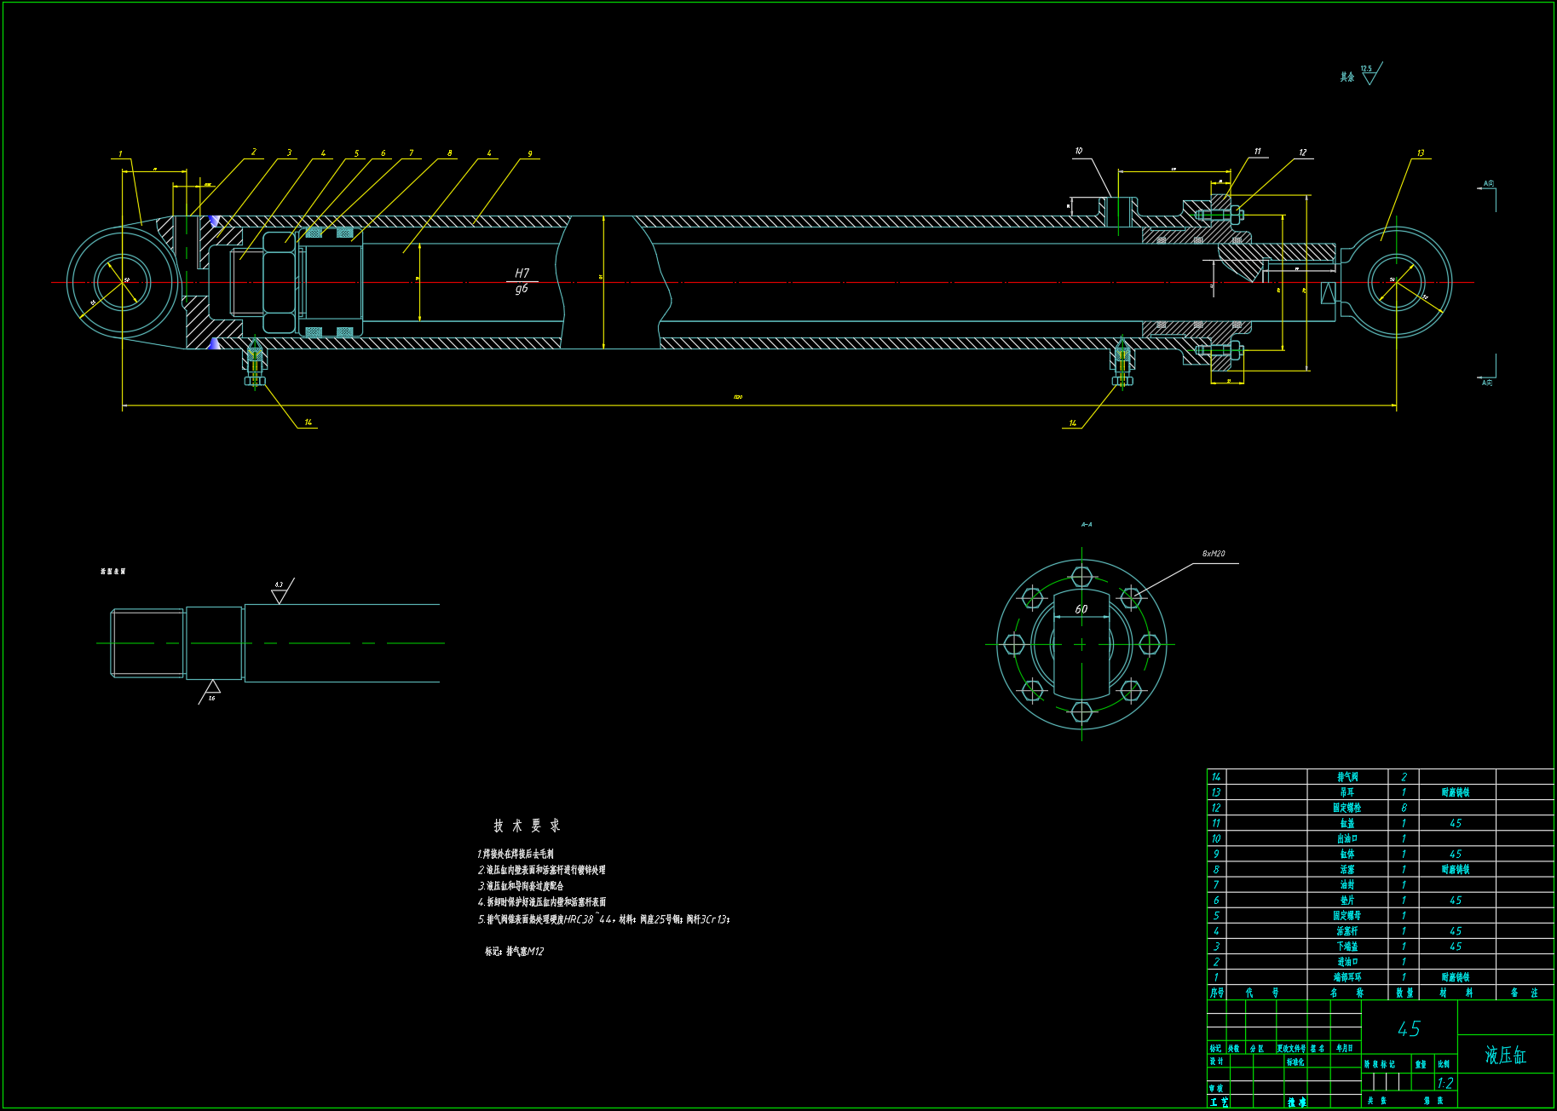
Task: Select the 60 dimension in flange view
Action: click(1081, 609)
